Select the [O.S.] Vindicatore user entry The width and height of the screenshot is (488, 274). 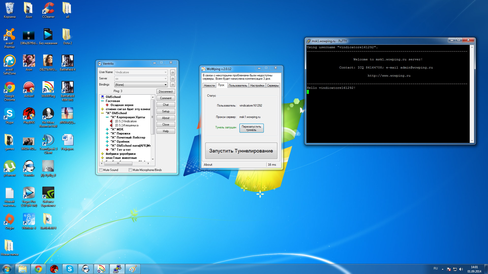[x=126, y=121]
